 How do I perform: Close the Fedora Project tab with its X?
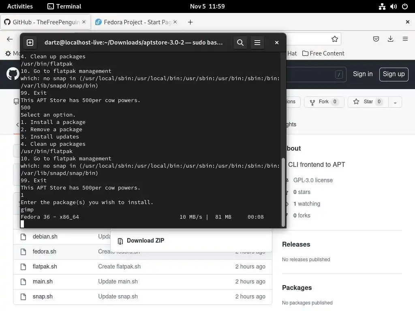pos(175,22)
